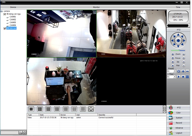This screenshot has width=192, height=136.
Task: Click the Iris plus button
Action: point(173,62)
